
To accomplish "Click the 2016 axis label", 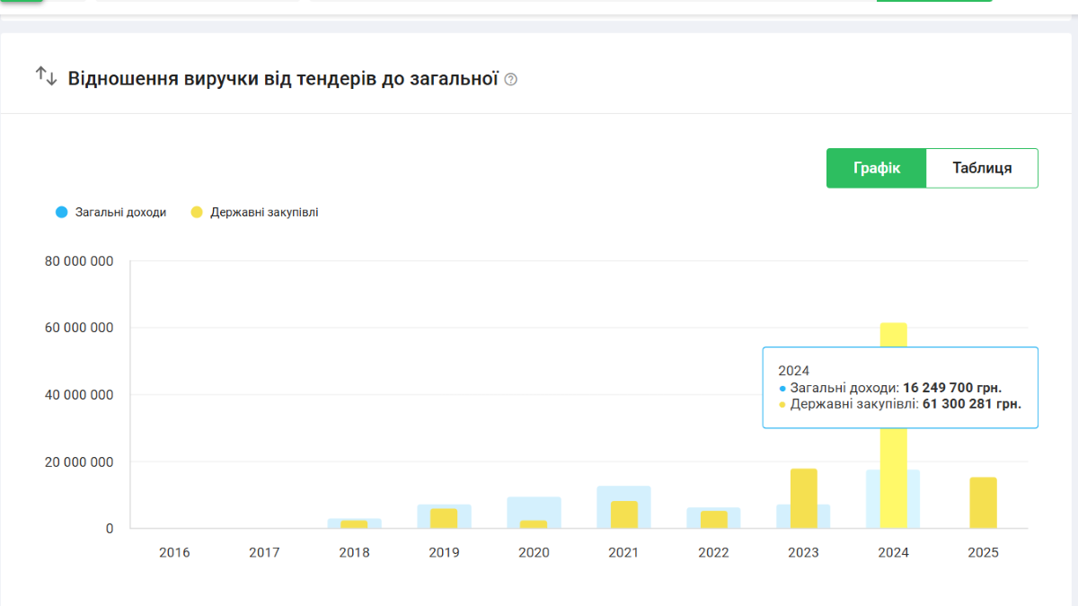I will click(174, 553).
